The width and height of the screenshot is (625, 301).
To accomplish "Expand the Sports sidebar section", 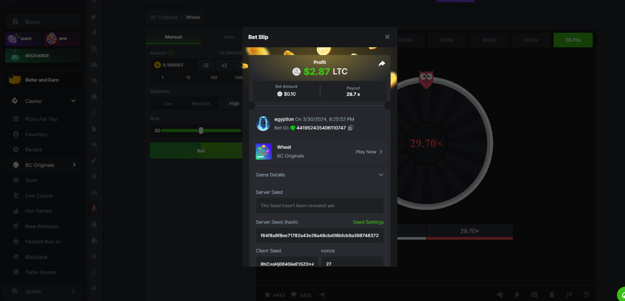I will (73, 292).
